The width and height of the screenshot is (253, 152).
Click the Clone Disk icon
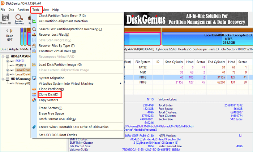click(34, 95)
